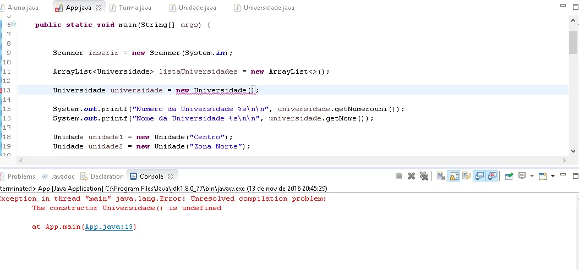Minimize the Console panel
This screenshot has width=579, height=270.
click(563, 175)
